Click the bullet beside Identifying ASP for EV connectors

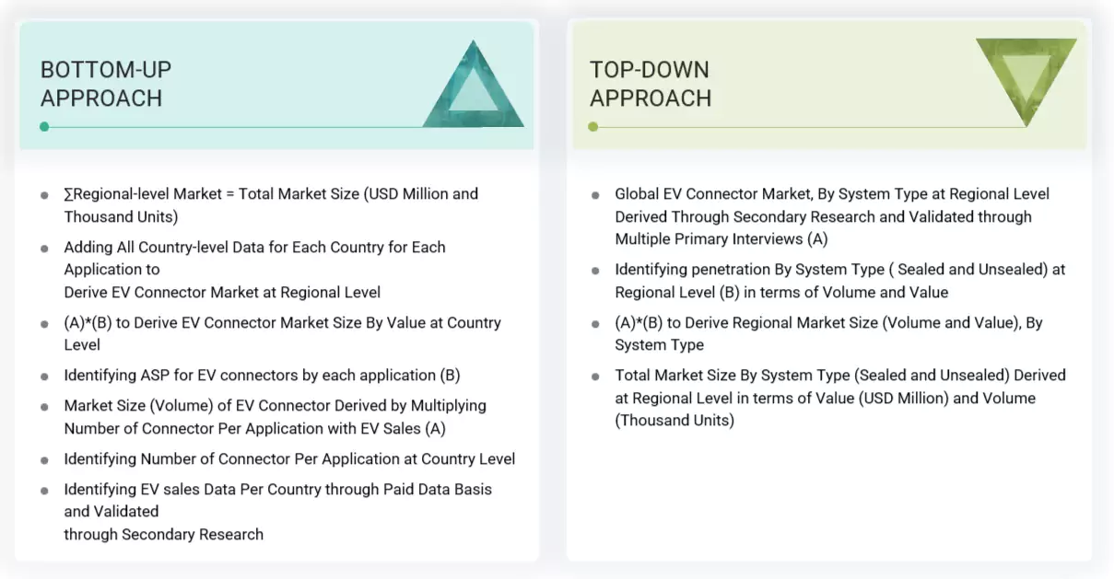click(46, 376)
